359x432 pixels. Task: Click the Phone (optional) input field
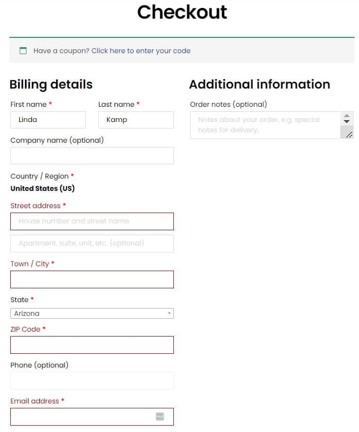tap(92, 381)
